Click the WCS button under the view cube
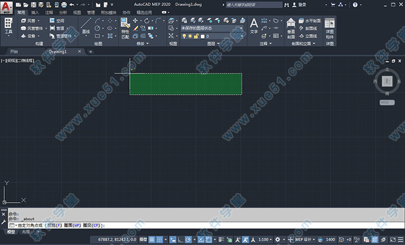Screen dimensions: 405x245 387,103
